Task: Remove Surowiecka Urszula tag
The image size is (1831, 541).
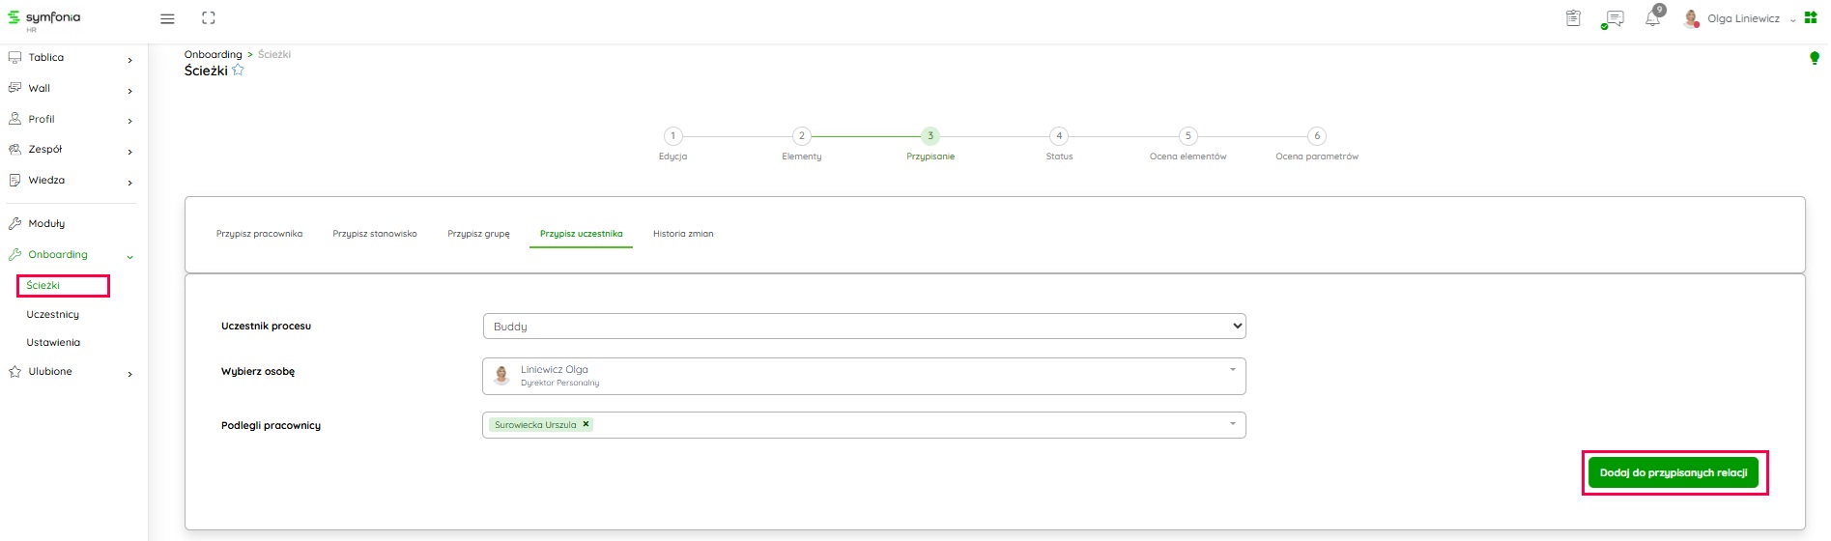Action: pos(586,424)
